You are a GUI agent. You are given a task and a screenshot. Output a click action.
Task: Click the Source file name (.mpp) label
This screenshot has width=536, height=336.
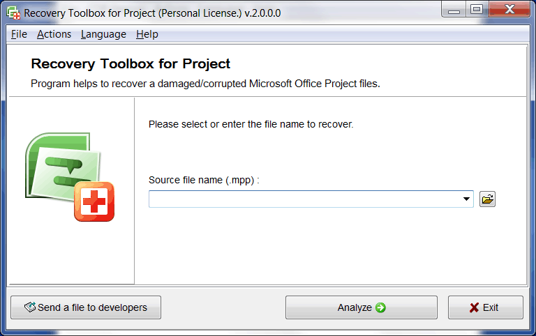click(x=204, y=180)
